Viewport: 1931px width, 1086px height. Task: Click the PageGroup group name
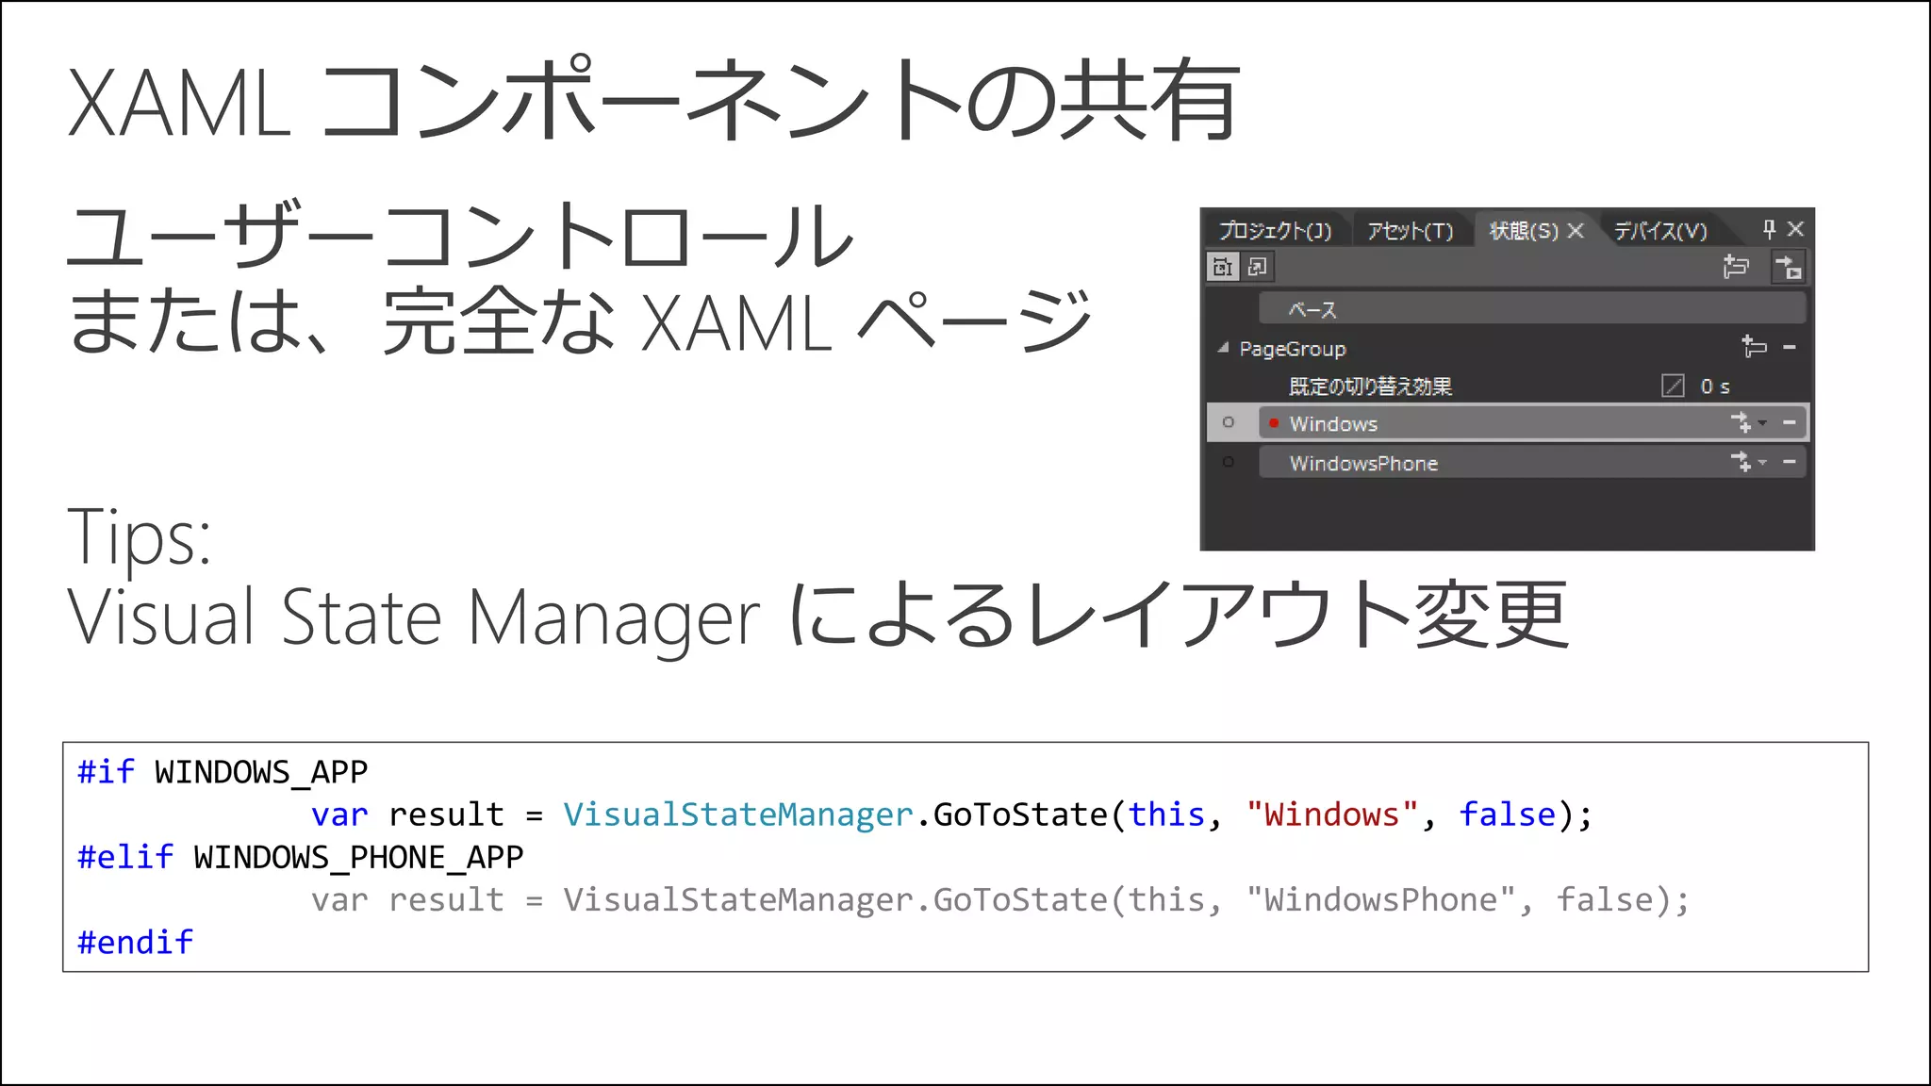point(1293,349)
